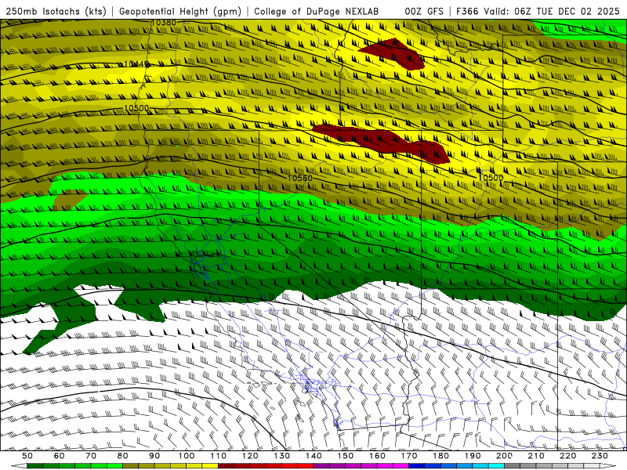Image resolution: width=627 pixels, height=470 pixels.
Task: Click the small olive patch inside the green area
Action: (69, 200)
